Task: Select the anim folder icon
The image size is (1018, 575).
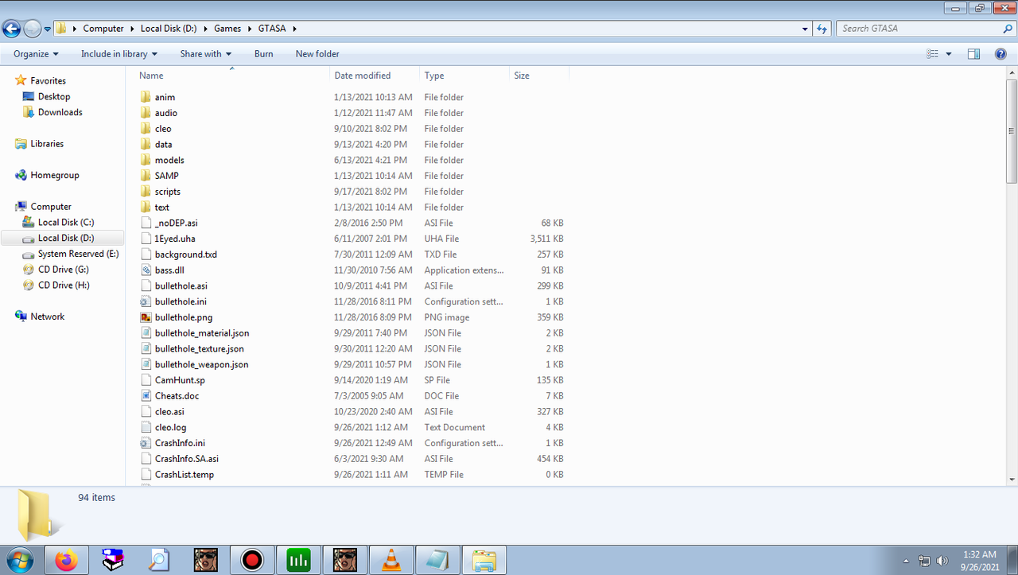Action: [x=146, y=97]
